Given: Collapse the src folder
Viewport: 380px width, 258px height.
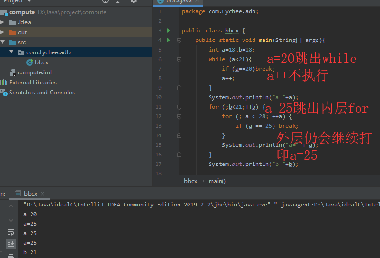Looking at the screenshot, I should [3, 42].
